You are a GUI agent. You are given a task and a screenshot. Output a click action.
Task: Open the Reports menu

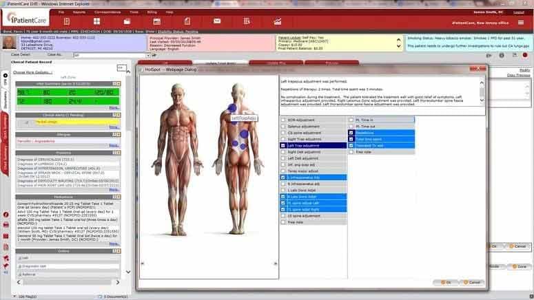click(x=79, y=12)
